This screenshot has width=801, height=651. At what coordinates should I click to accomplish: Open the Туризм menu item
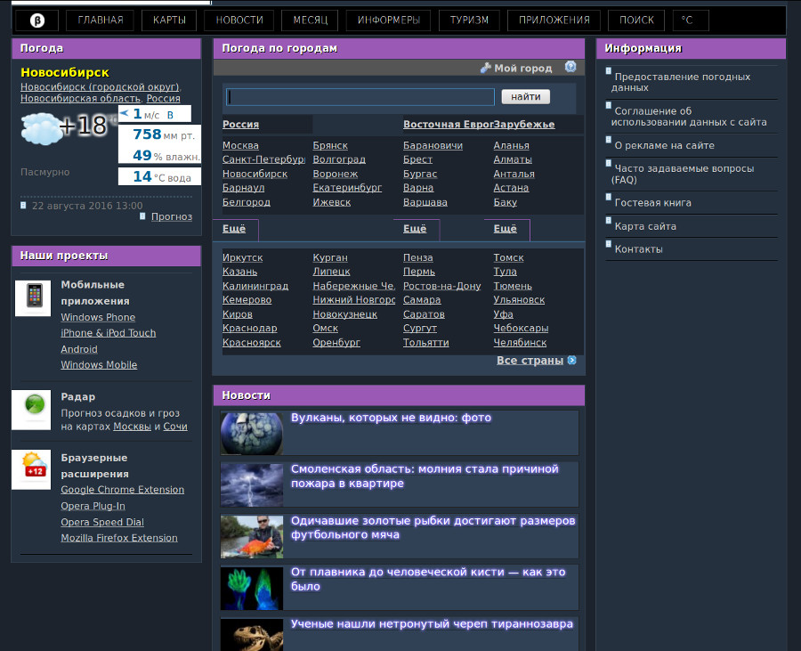[469, 20]
